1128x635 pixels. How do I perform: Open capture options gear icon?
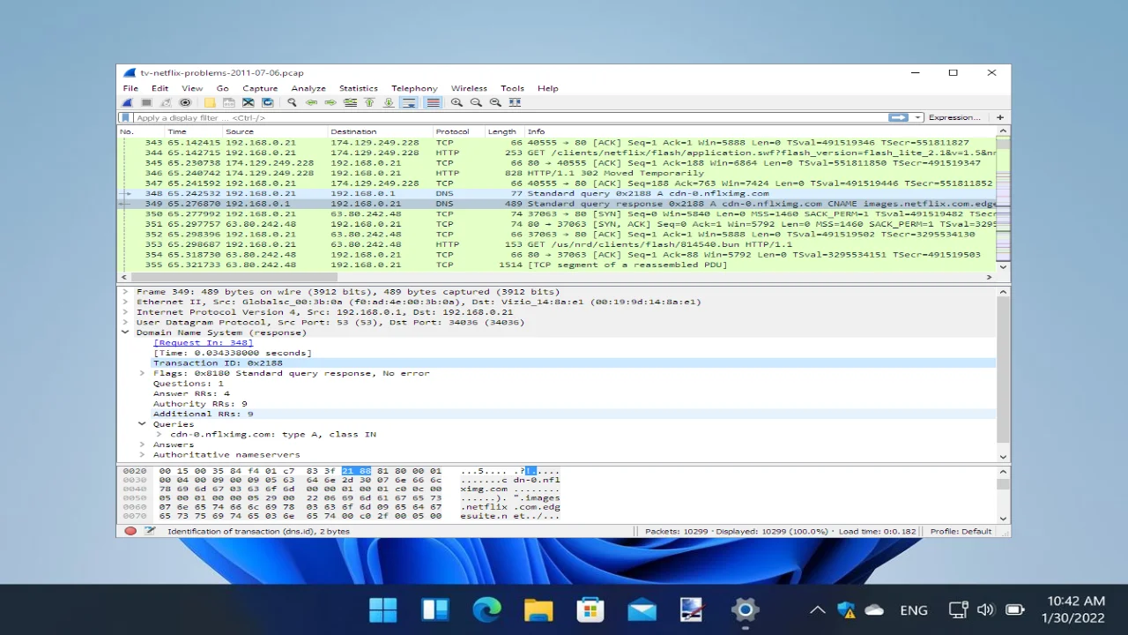point(185,102)
